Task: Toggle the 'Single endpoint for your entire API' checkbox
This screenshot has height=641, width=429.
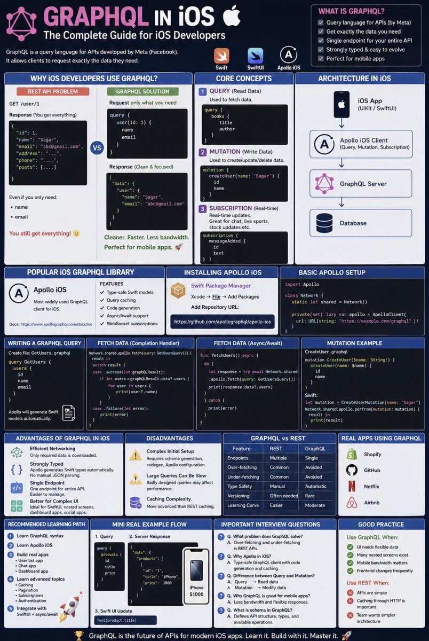Action: pyautogui.click(x=321, y=41)
